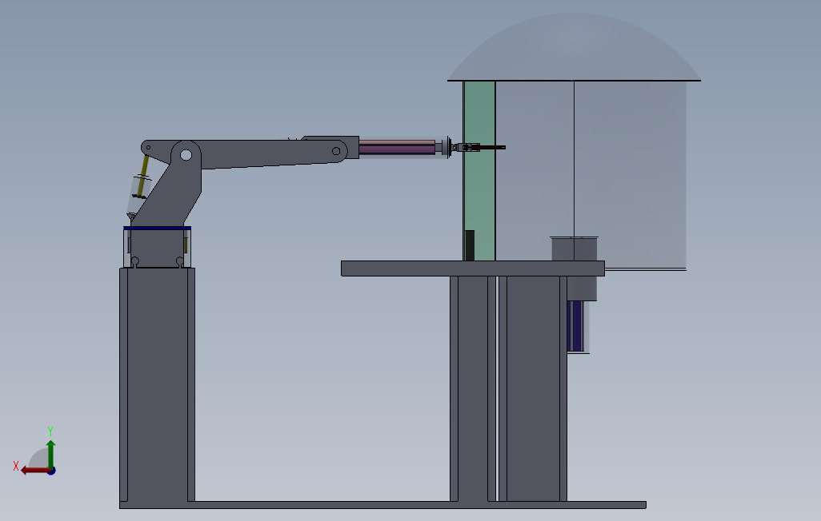Select the translucent dome on top
Screen dimensions: 821x521
pyautogui.click(x=573, y=47)
